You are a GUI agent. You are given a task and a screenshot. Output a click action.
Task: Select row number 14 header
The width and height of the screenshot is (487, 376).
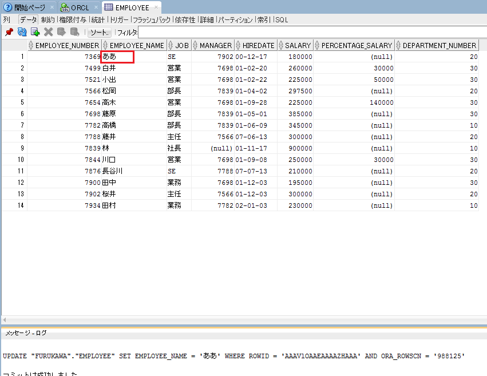click(x=15, y=205)
